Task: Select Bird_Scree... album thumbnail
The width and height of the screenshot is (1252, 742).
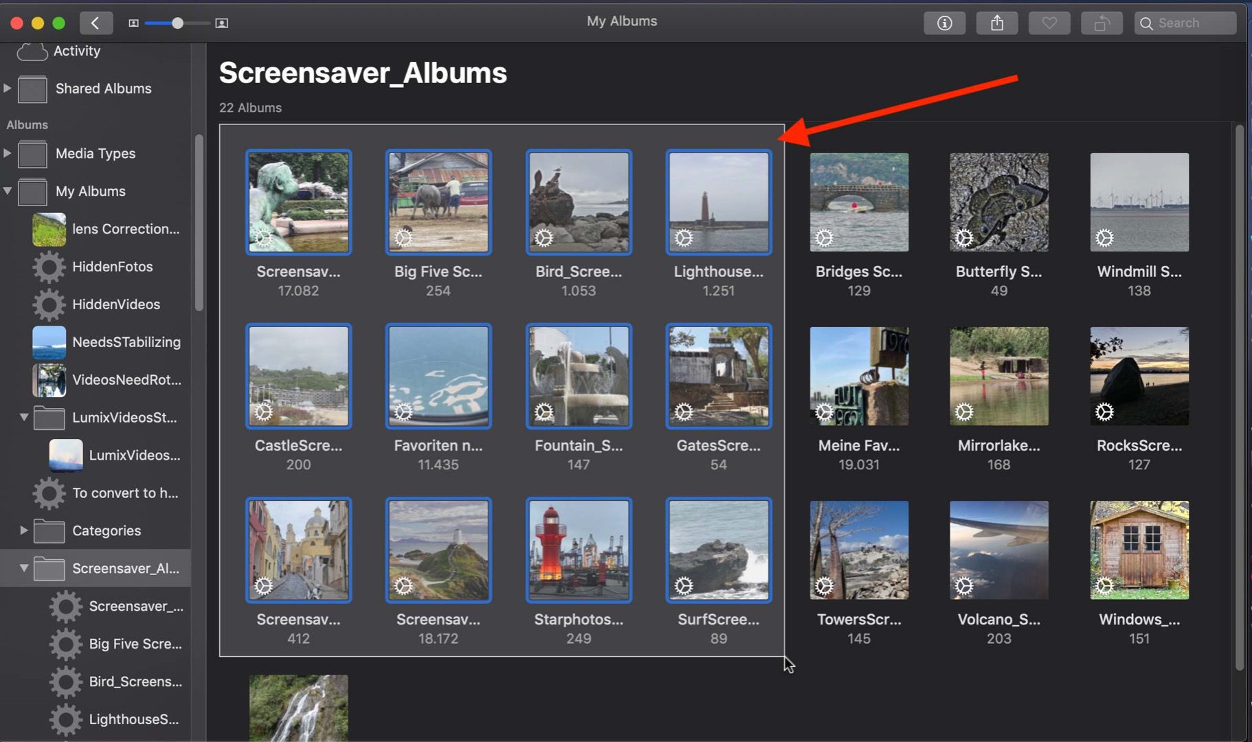Action: click(579, 202)
